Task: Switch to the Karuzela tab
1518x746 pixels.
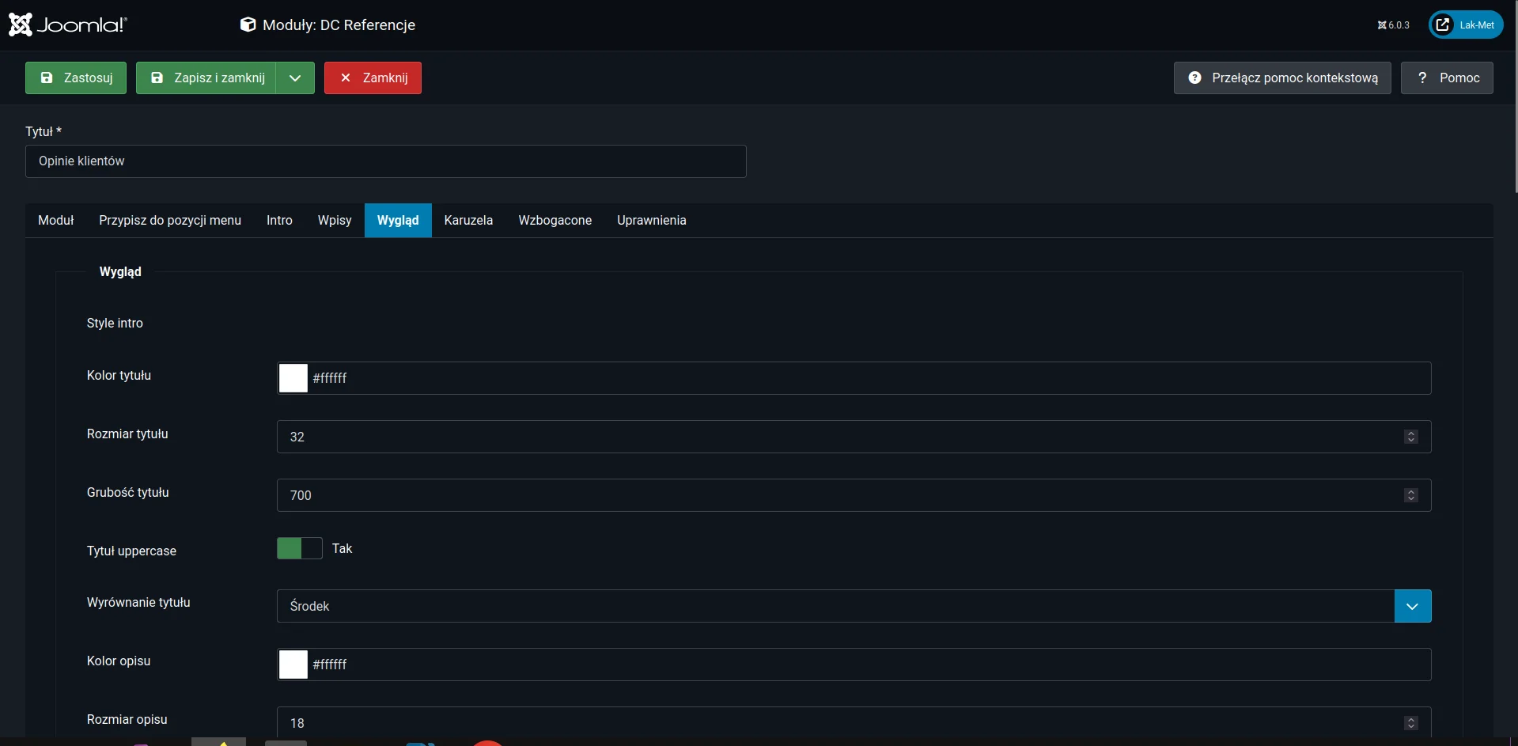Action: pyautogui.click(x=468, y=220)
